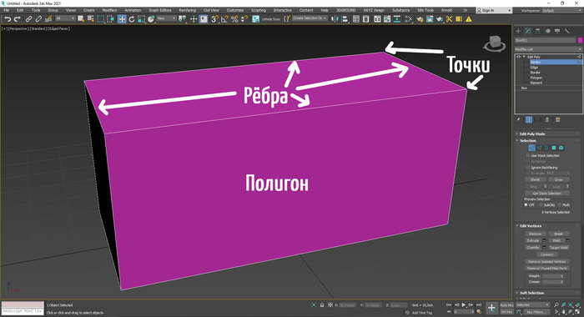
Task: Toggle Edit Poly modifier eye visibility
Action: tap(518, 57)
